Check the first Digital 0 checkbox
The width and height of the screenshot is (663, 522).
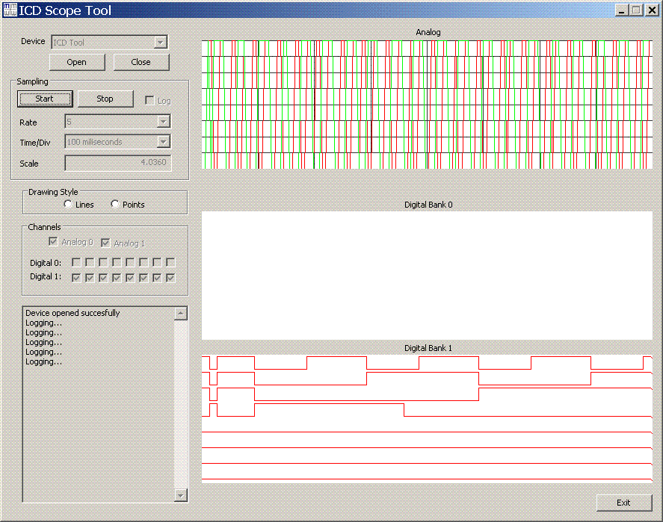point(76,262)
